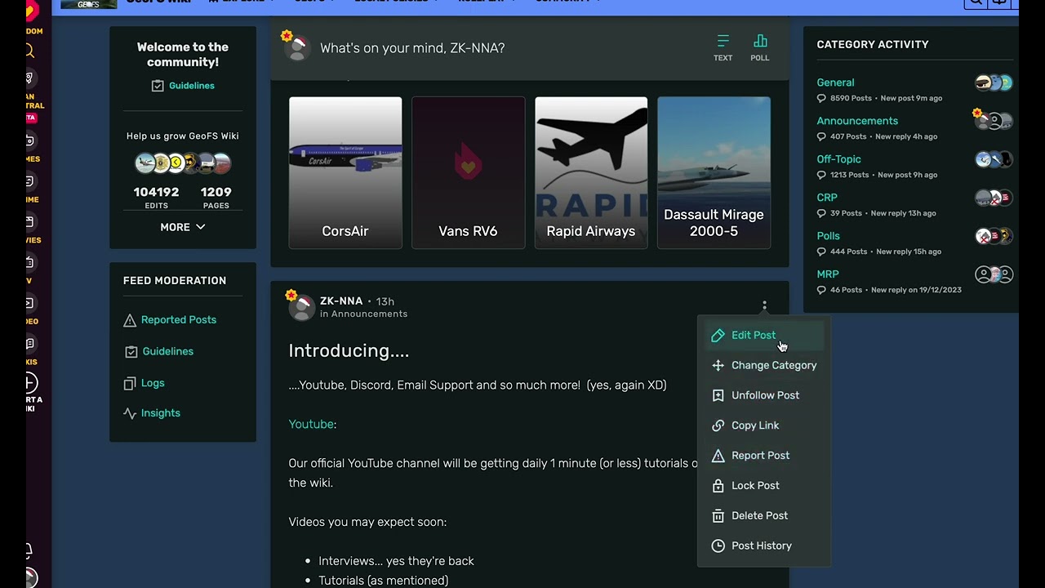Click the ZK-NNA avatar beside the post box
Image resolution: width=1045 pixels, height=588 pixels.
pyautogui.click(x=297, y=47)
